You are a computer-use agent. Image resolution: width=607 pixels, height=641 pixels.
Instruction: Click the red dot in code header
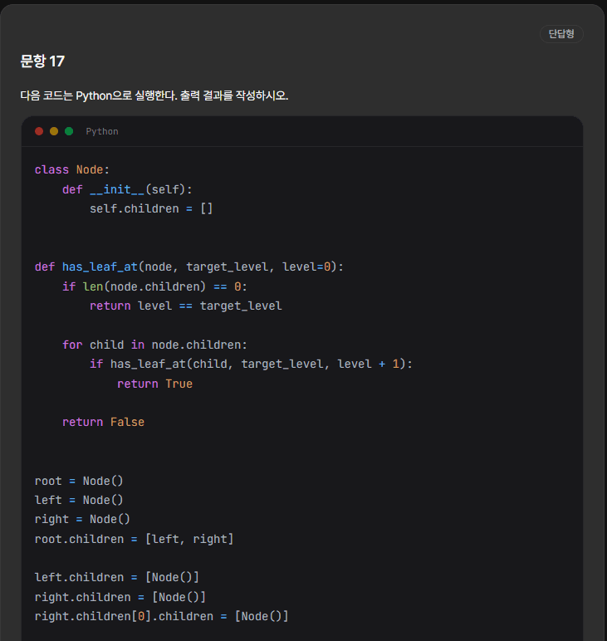click(x=39, y=131)
